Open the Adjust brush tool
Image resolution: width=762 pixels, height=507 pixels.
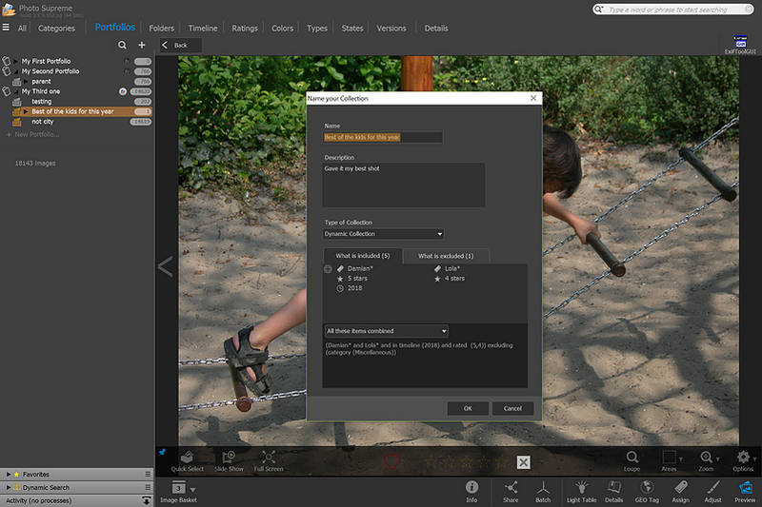click(712, 489)
